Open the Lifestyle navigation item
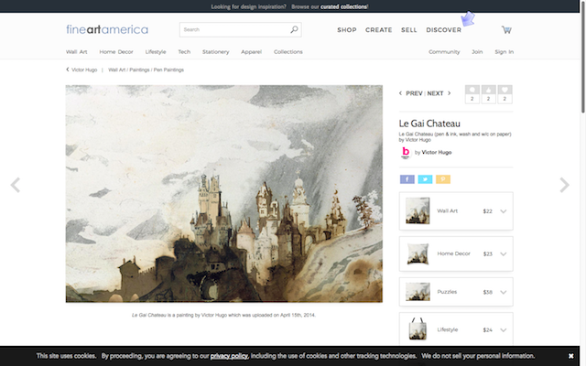586x366 pixels. [156, 52]
